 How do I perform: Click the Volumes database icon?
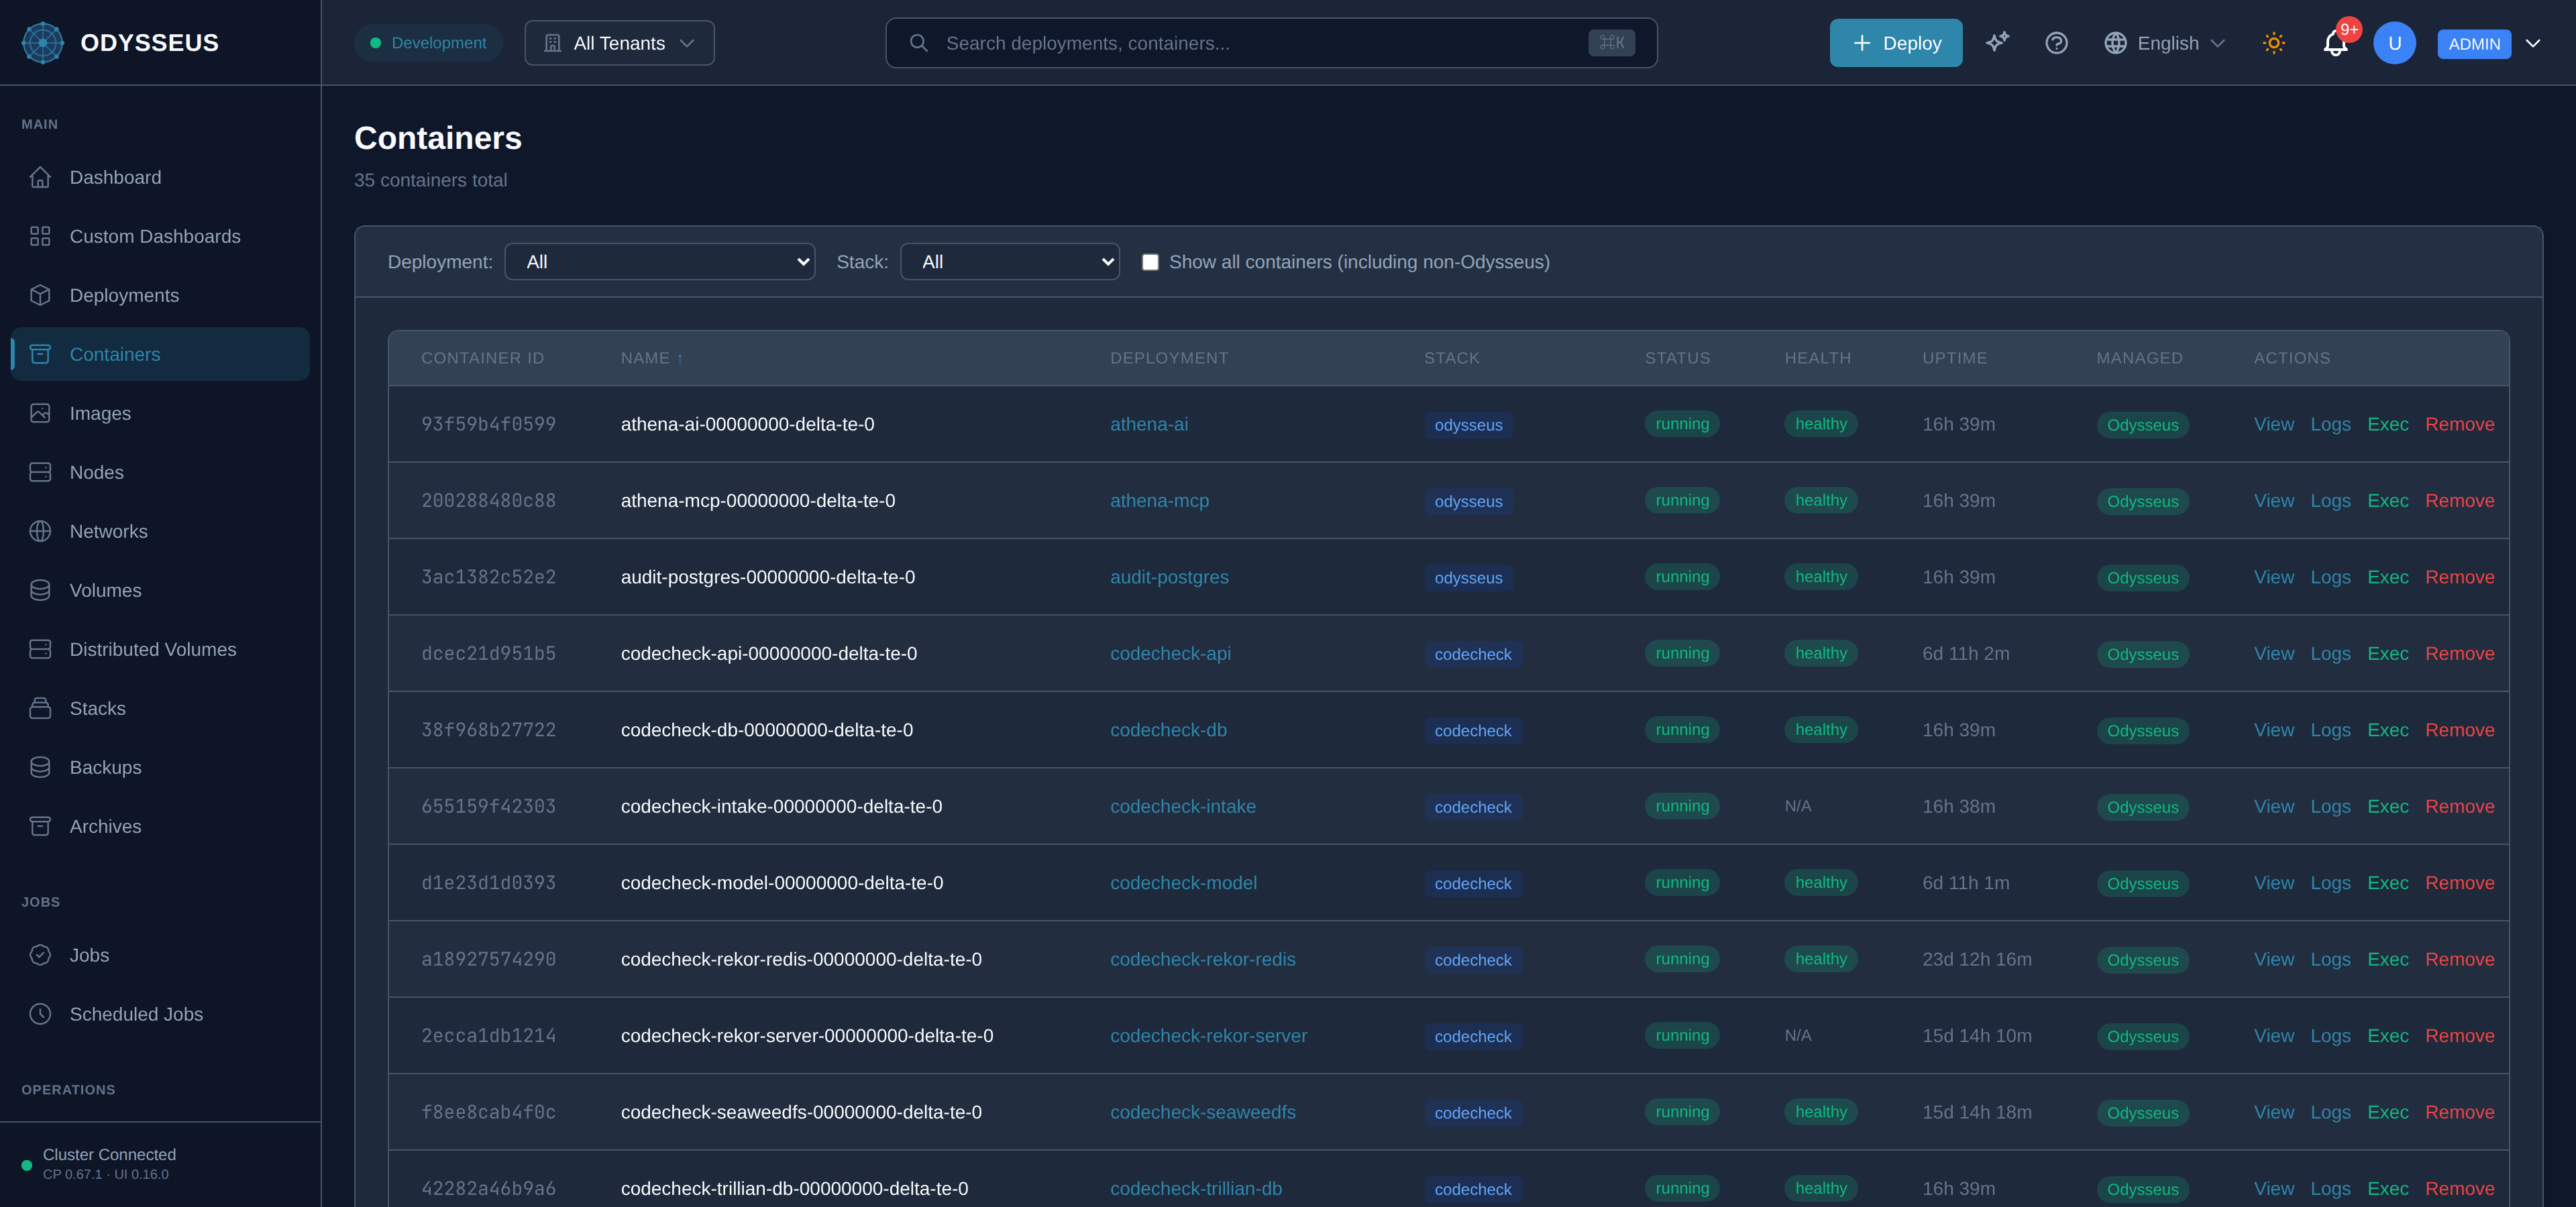pyautogui.click(x=40, y=589)
